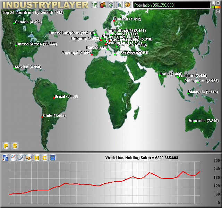Click the 60 value on chart axis
The height and width of the screenshot is (208, 222).
click(217, 194)
